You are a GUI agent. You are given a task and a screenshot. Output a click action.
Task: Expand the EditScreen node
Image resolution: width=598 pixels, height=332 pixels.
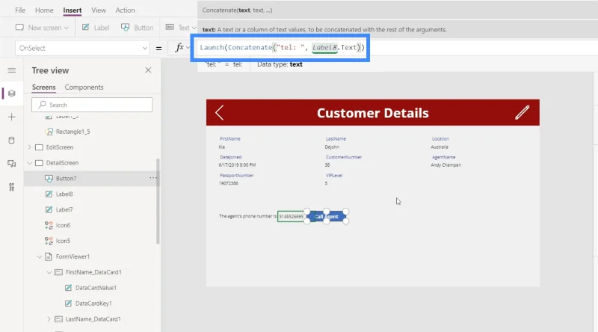[30, 147]
